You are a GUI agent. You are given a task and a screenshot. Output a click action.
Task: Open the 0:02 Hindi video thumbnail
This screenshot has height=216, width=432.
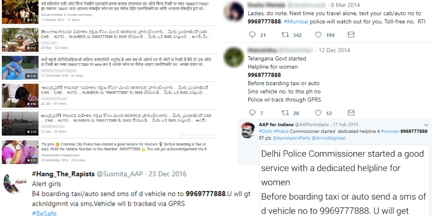15,67
